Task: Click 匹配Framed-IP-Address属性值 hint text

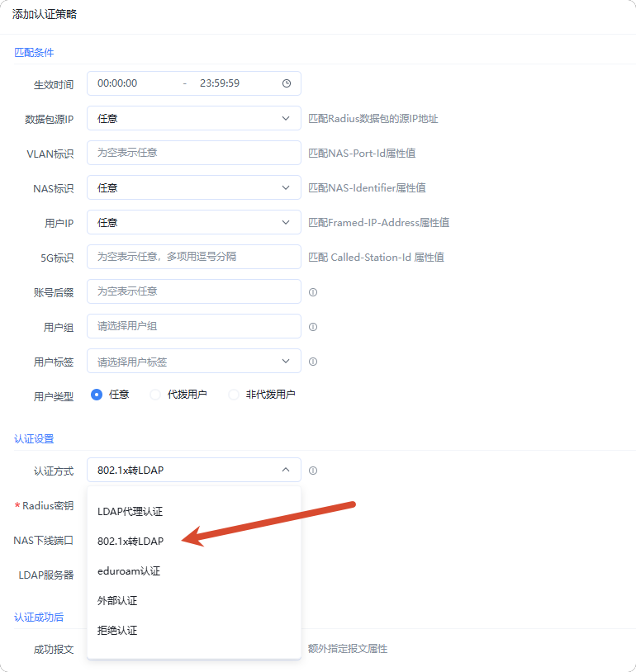Action: pos(378,223)
